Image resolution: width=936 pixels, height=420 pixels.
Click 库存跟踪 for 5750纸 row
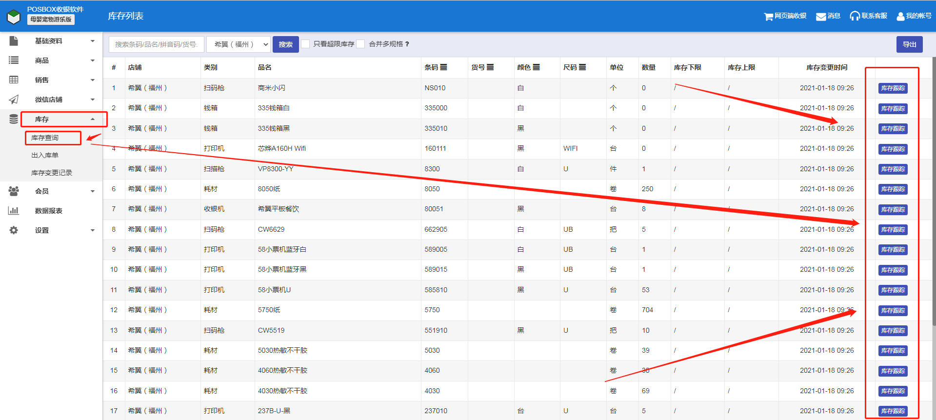tap(893, 311)
